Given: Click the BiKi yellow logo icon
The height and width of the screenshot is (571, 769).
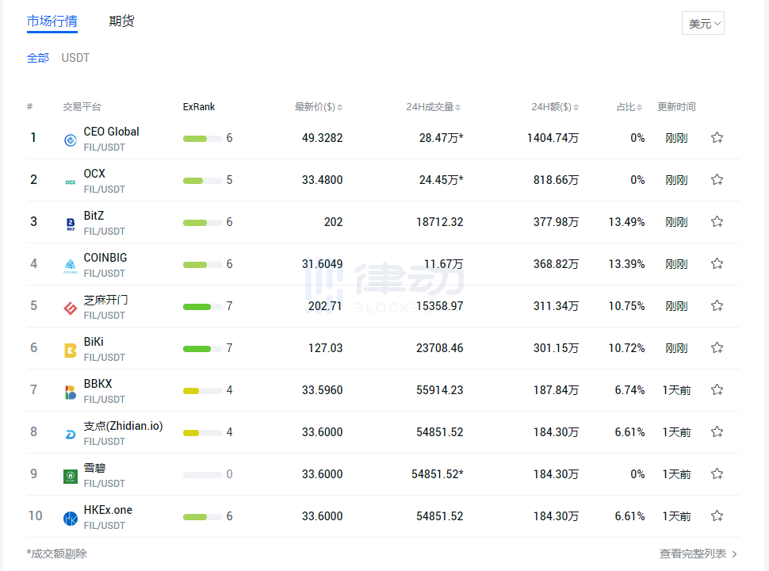Looking at the screenshot, I should tap(71, 351).
